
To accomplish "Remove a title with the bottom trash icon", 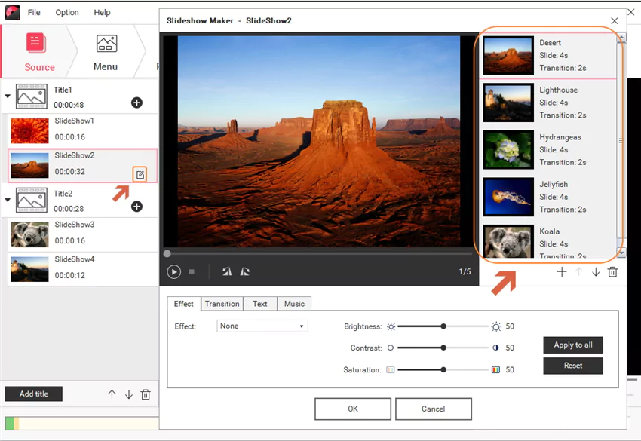I will click(145, 394).
